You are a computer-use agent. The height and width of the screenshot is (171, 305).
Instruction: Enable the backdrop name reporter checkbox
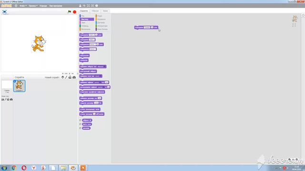tap(80, 124)
